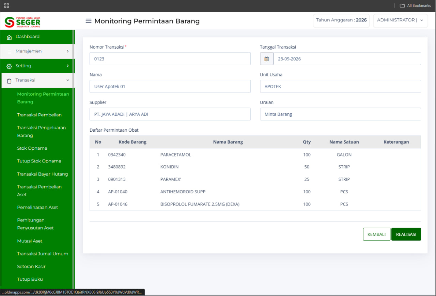This screenshot has height=296, width=436.
Task: Open the ADMINISTRATOR user dropdown
Action: click(400, 20)
